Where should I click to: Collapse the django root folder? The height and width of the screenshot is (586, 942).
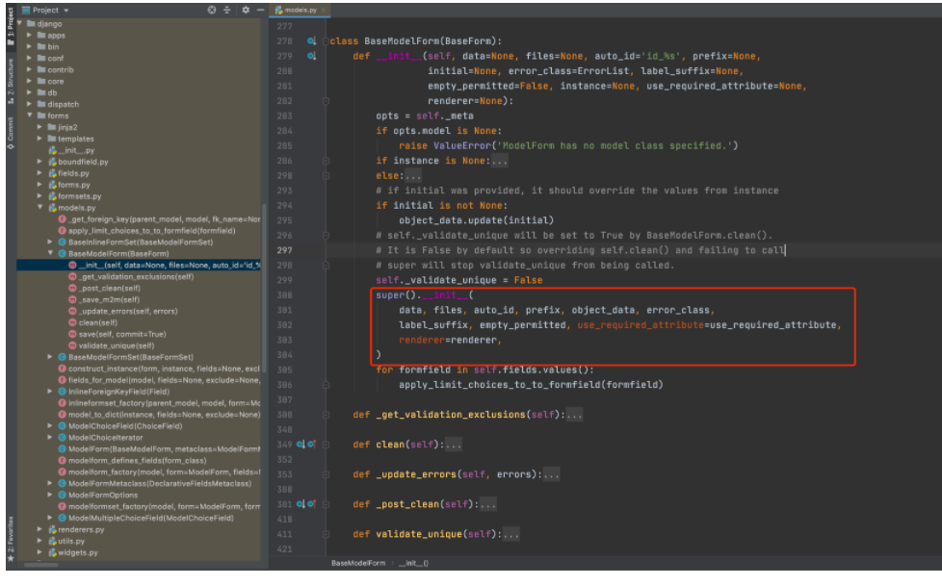point(20,23)
